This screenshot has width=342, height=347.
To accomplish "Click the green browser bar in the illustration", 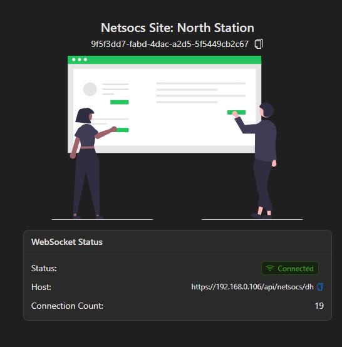I will (x=164, y=60).
